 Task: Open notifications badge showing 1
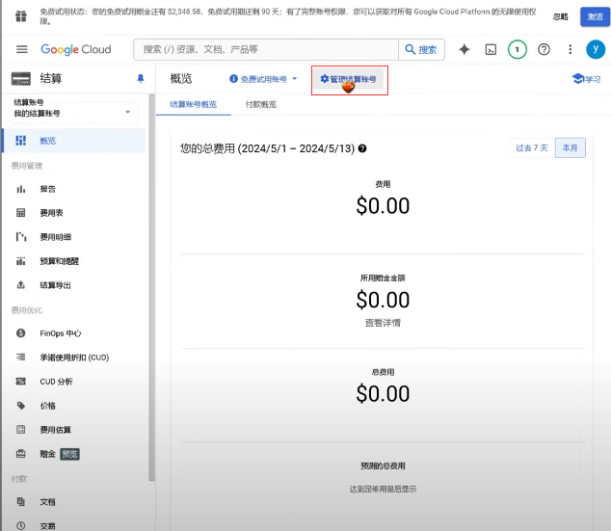[518, 49]
